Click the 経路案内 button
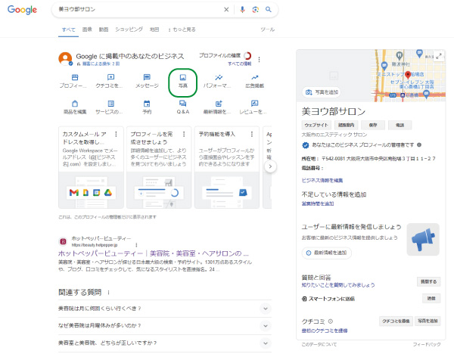Image resolution: width=454 pixels, height=354 pixels. click(347, 125)
